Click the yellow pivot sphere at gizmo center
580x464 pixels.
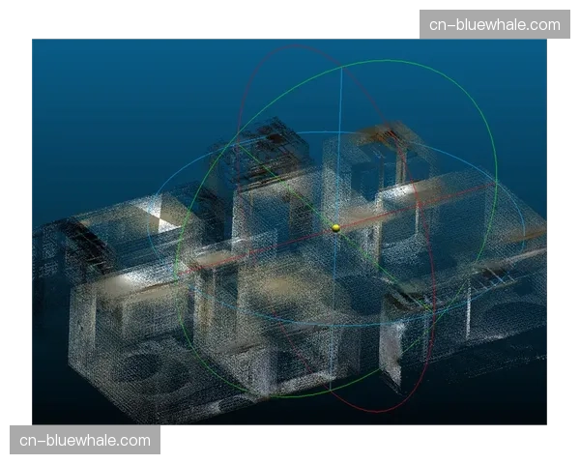tap(336, 228)
